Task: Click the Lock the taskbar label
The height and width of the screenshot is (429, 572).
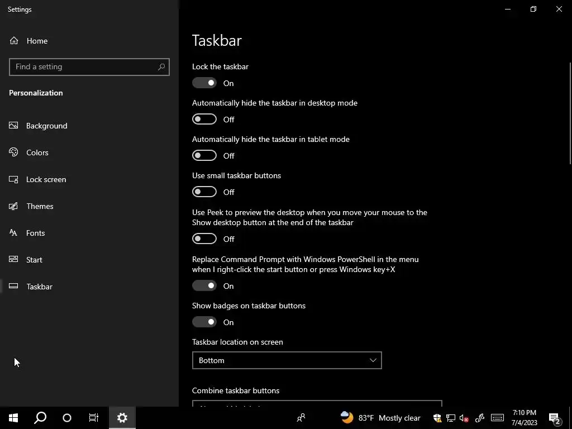Action: click(220, 66)
